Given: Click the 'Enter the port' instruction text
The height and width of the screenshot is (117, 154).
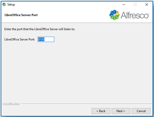Looking at the screenshot, I should [40, 29].
